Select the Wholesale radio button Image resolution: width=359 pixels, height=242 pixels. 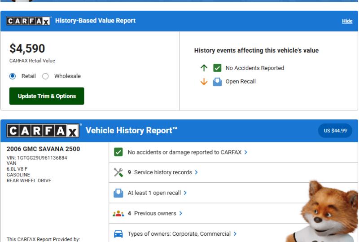[45, 76]
